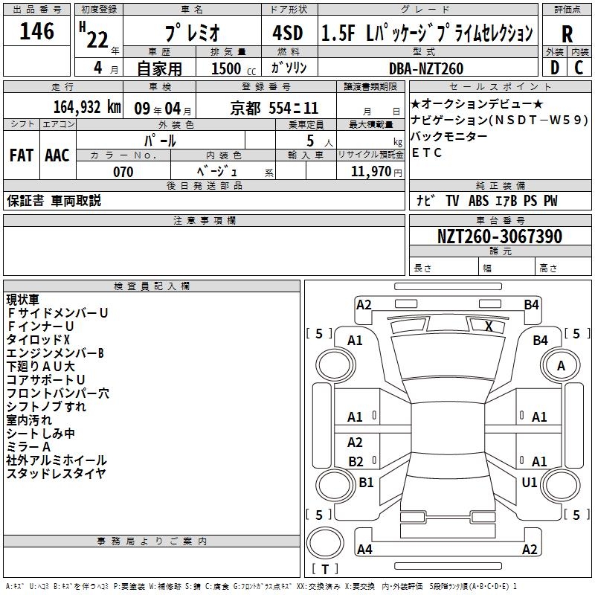This screenshot has width=595, height=595.
Task: Click the shift type FAT
Action: 22,155
